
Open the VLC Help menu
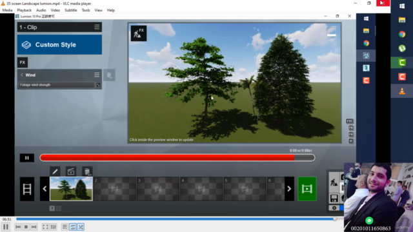(x=111, y=10)
